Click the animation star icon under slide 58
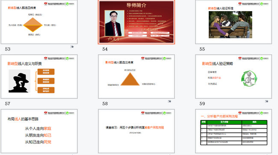Image resolution: width=278 pixels, height=155 pixels. (170, 101)
